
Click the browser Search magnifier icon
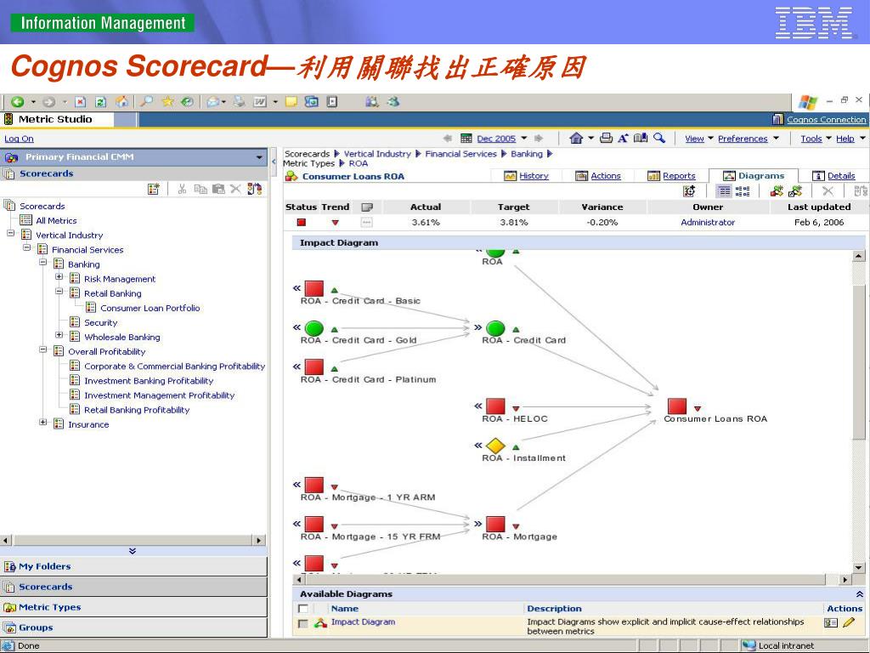coord(146,101)
